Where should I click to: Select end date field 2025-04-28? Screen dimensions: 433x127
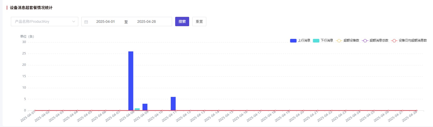(x=146, y=22)
